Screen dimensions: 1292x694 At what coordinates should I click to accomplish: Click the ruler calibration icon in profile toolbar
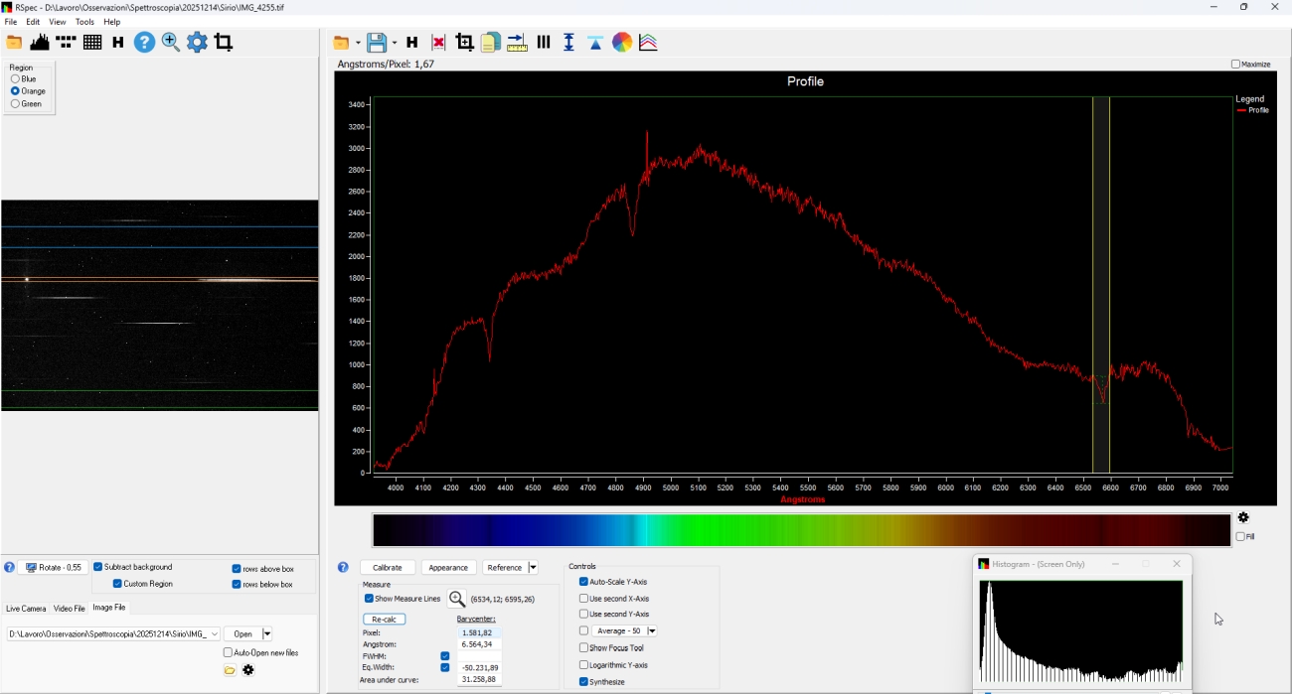[517, 43]
